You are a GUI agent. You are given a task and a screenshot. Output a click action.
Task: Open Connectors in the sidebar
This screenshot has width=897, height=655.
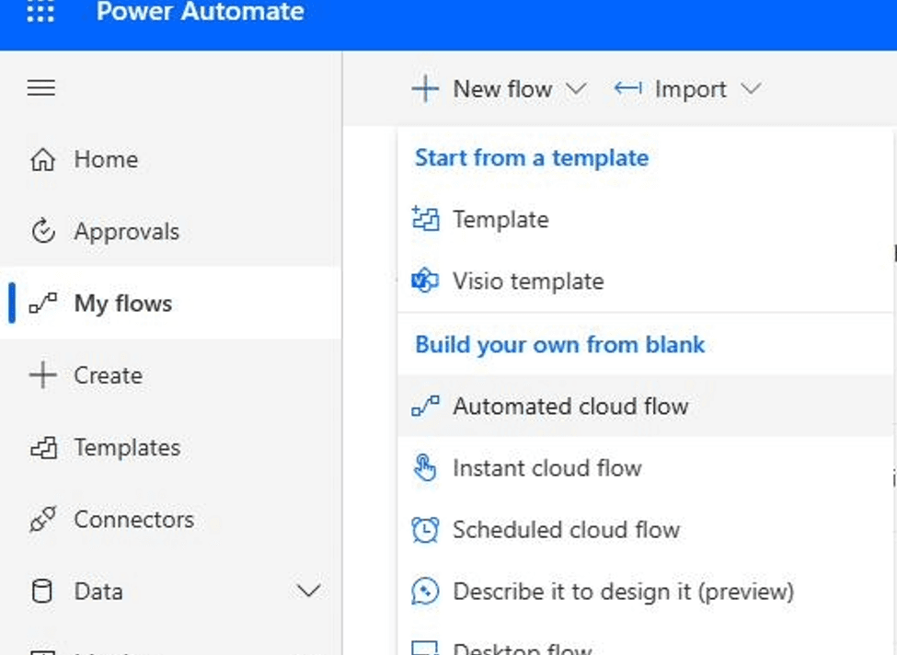click(x=170, y=520)
